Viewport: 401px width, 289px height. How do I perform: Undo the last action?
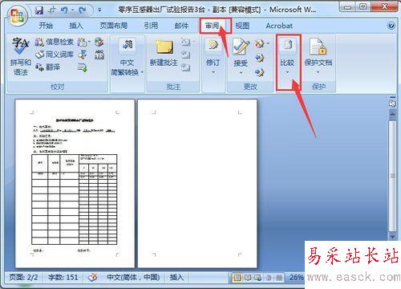point(64,10)
